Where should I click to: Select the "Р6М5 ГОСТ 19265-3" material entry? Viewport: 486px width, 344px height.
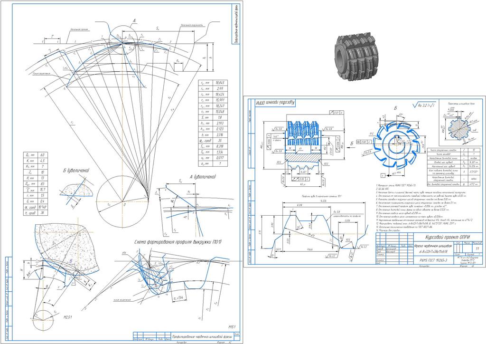pyautogui.click(x=434, y=261)
